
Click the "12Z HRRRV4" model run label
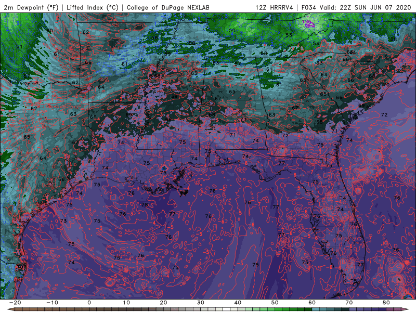click(x=274, y=7)
